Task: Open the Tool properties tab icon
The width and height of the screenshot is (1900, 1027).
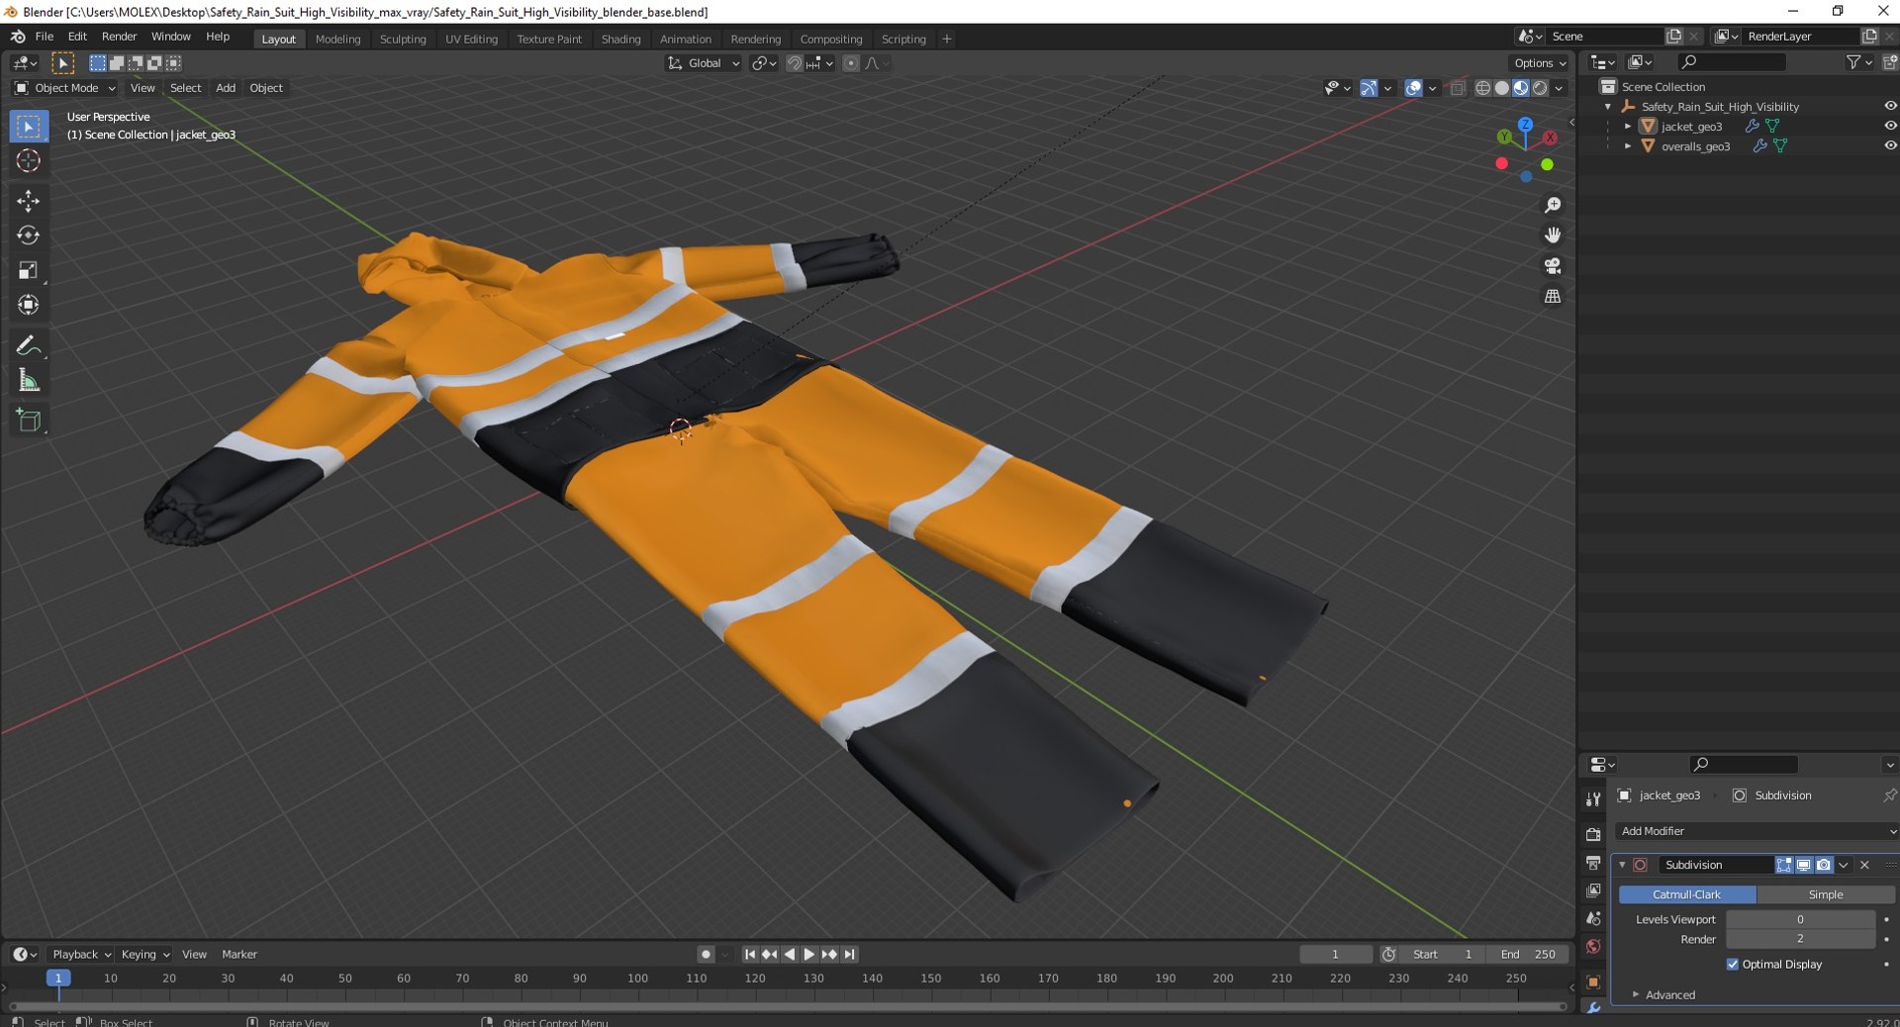Action: click(x=1593, y=799)
